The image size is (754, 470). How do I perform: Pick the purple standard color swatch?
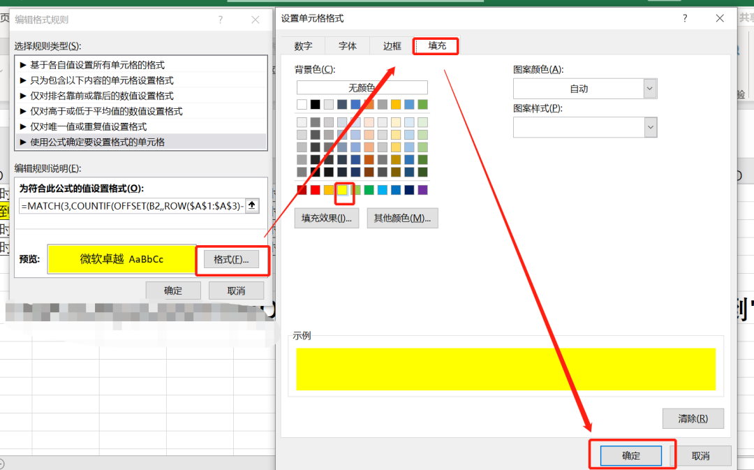tap(422, 190)
